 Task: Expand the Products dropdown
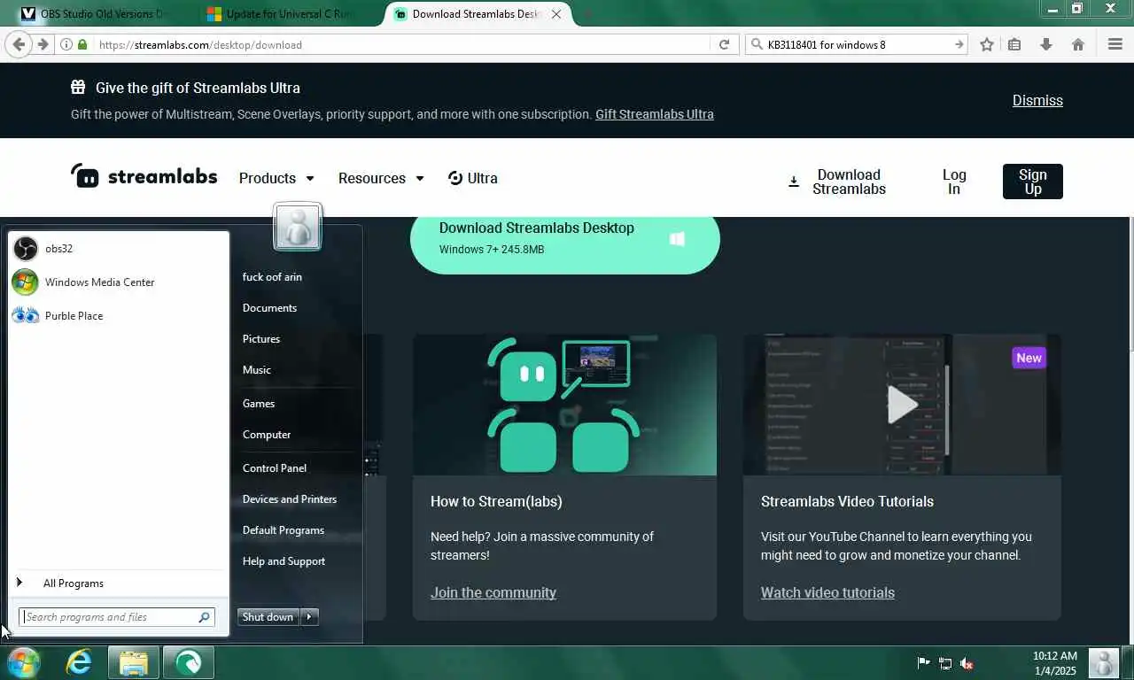tap(276, 178)
